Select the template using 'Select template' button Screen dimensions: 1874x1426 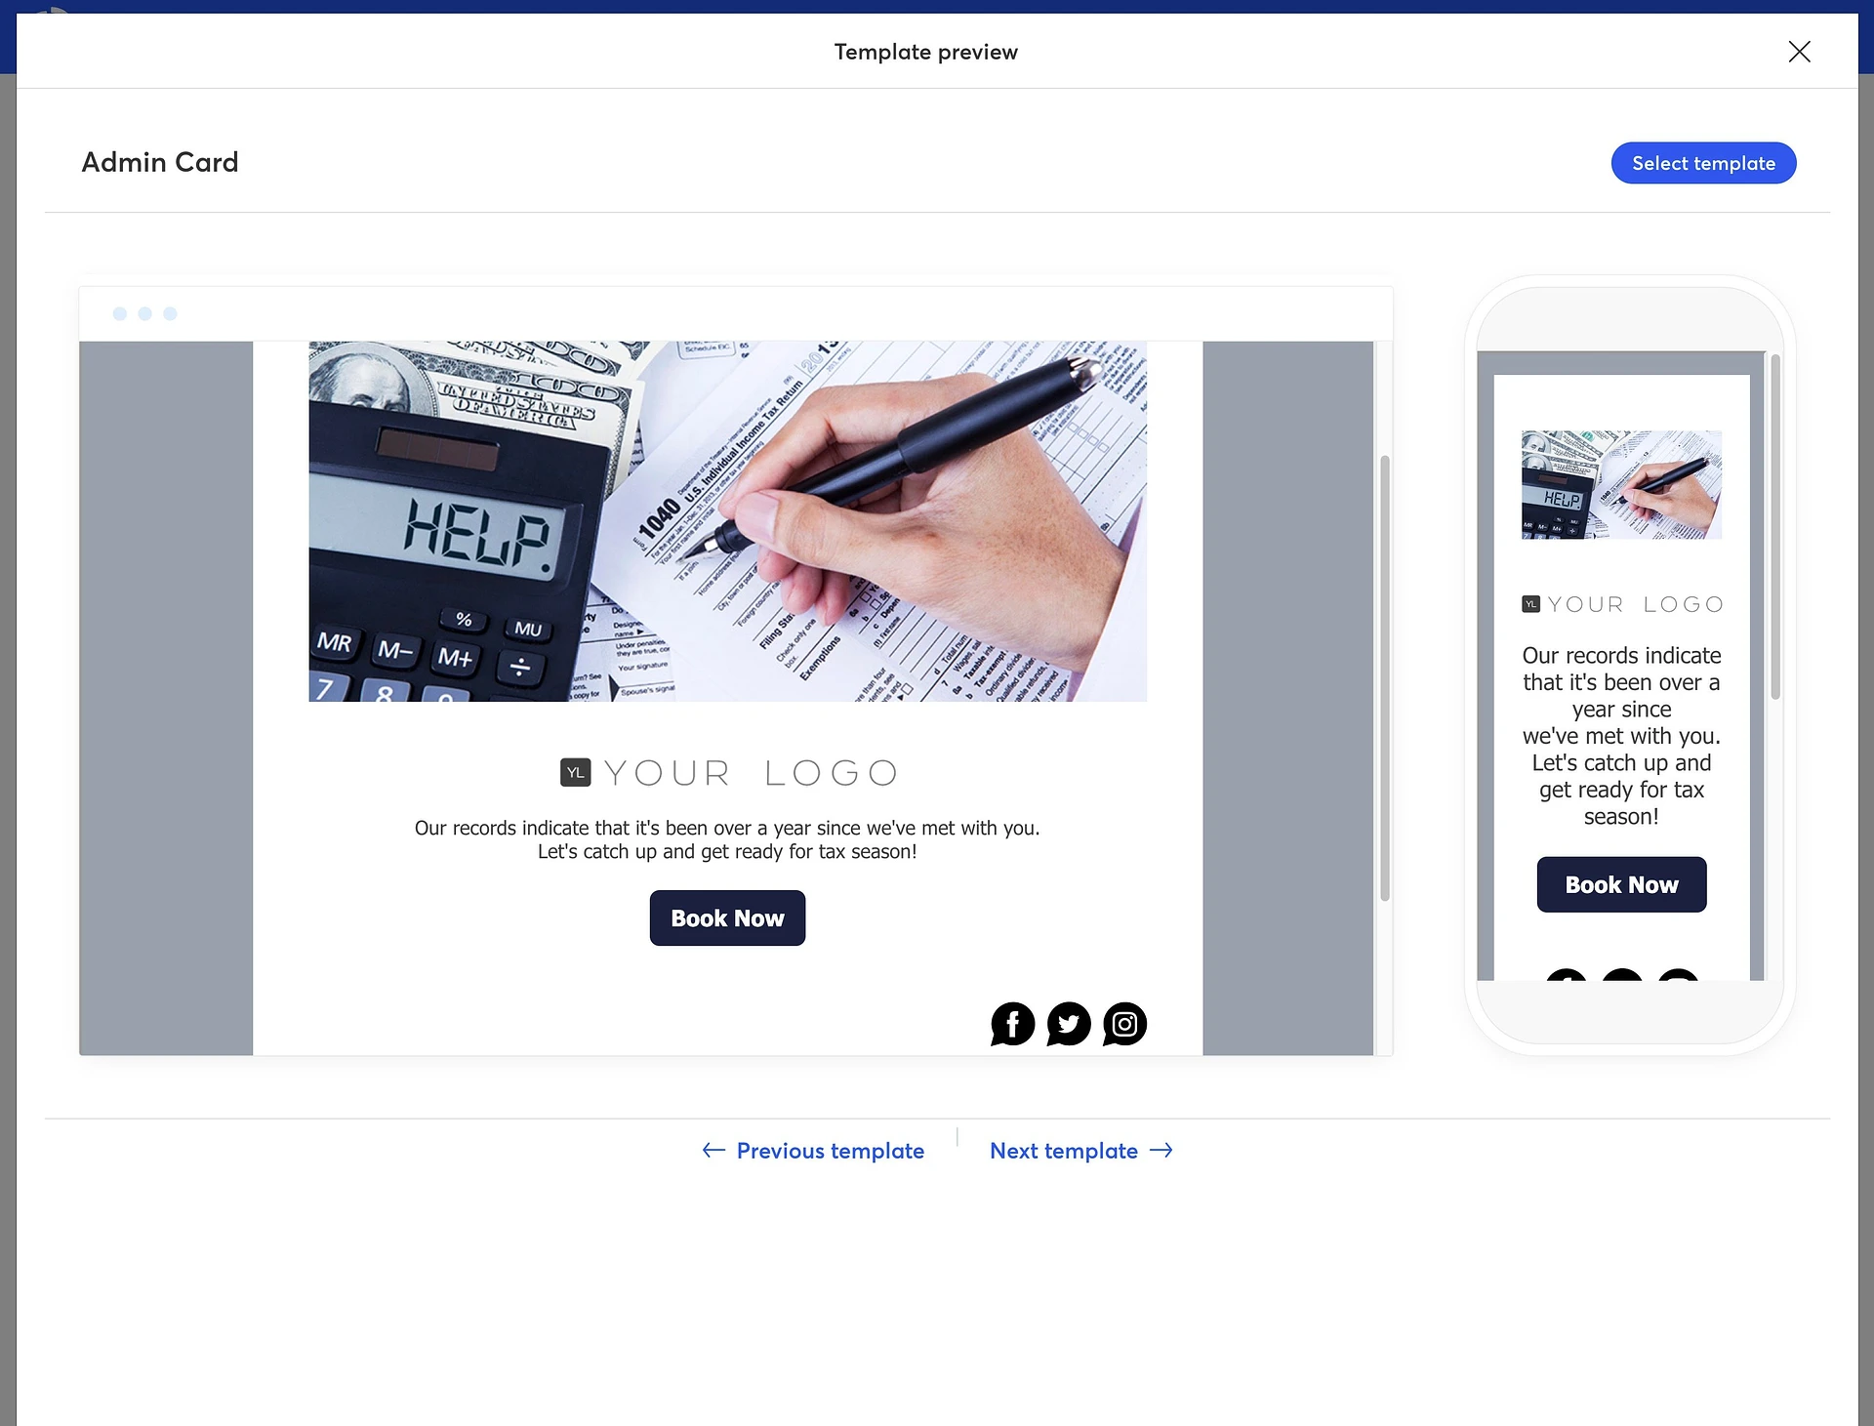(x=1703, y=162)
